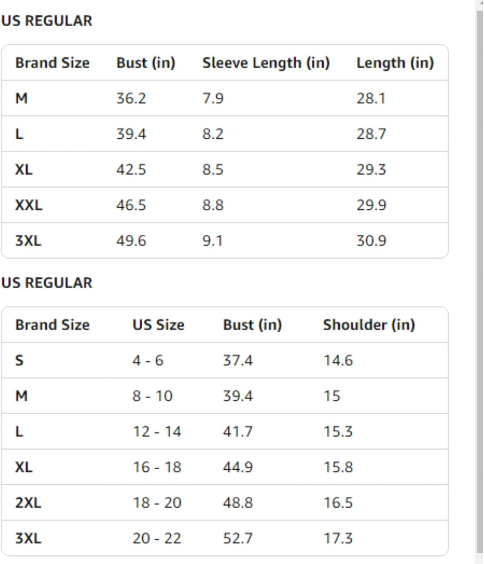Click the US Size column header
Viewport: 484px width, 564px height.
(x=158, y=325)
